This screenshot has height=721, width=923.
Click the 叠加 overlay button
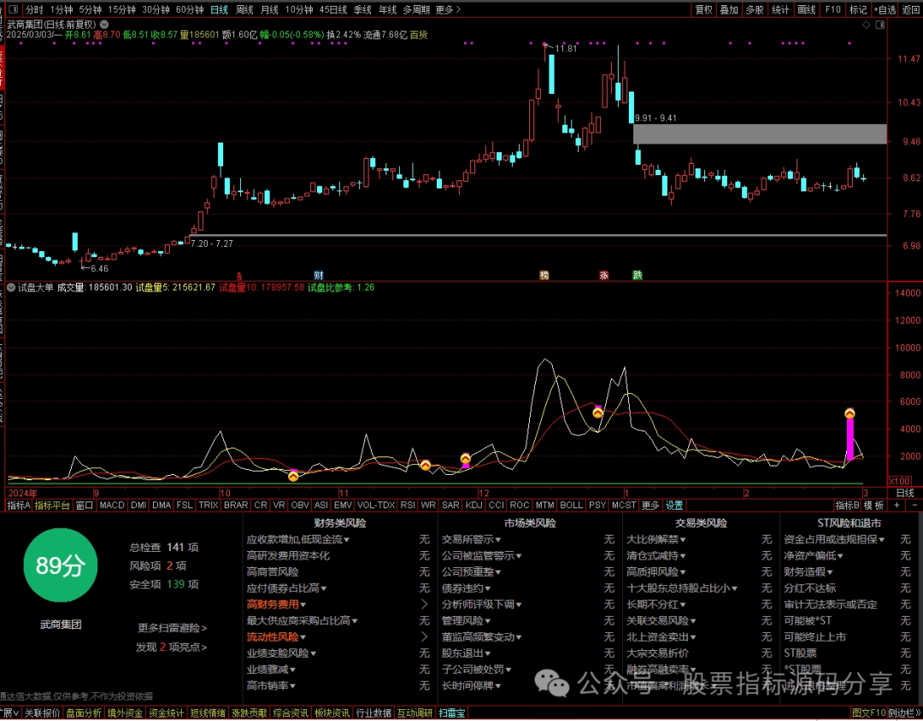click(729, 9)
